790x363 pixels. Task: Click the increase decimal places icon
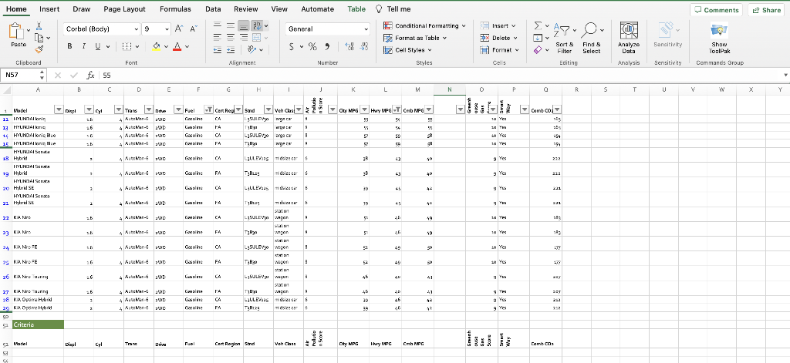point(349,46)
